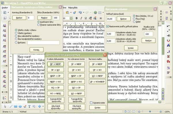Image resolution: width=173 pixels, height=114 pixels.
Task: Select the blue diamond Basic Shapes tool
Action: pos(40,106)
